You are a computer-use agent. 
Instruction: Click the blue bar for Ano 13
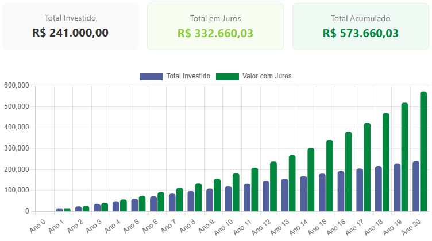tap(285, 195)
